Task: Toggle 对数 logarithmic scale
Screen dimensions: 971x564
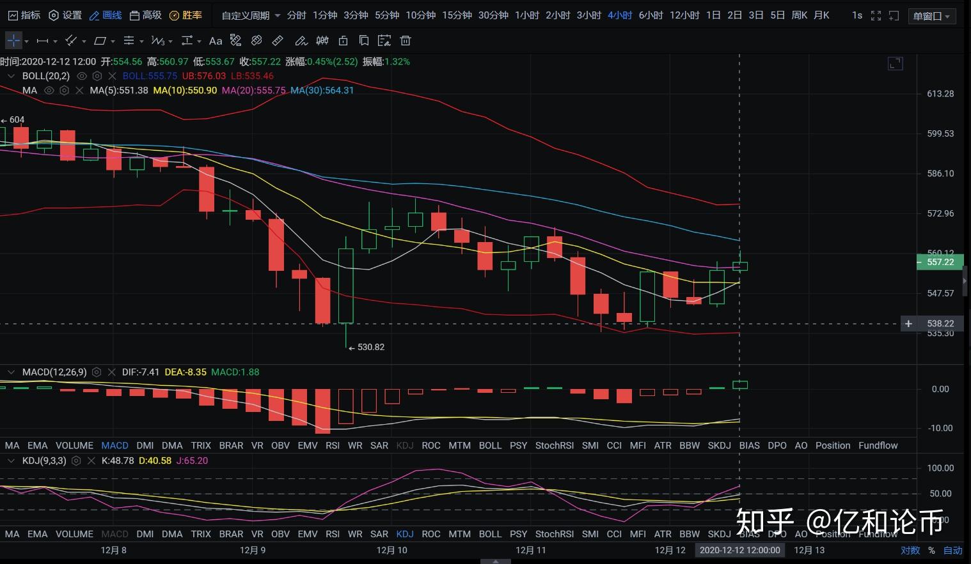Action: [x=910, y=550]
